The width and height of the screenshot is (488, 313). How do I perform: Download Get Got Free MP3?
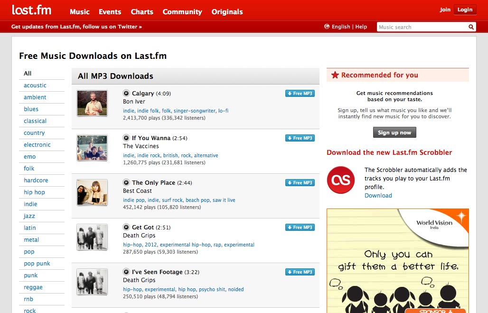[x=300, y=228]
